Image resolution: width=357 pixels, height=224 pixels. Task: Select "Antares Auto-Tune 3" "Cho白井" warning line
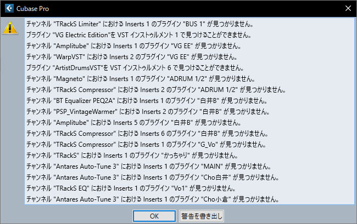153,177
